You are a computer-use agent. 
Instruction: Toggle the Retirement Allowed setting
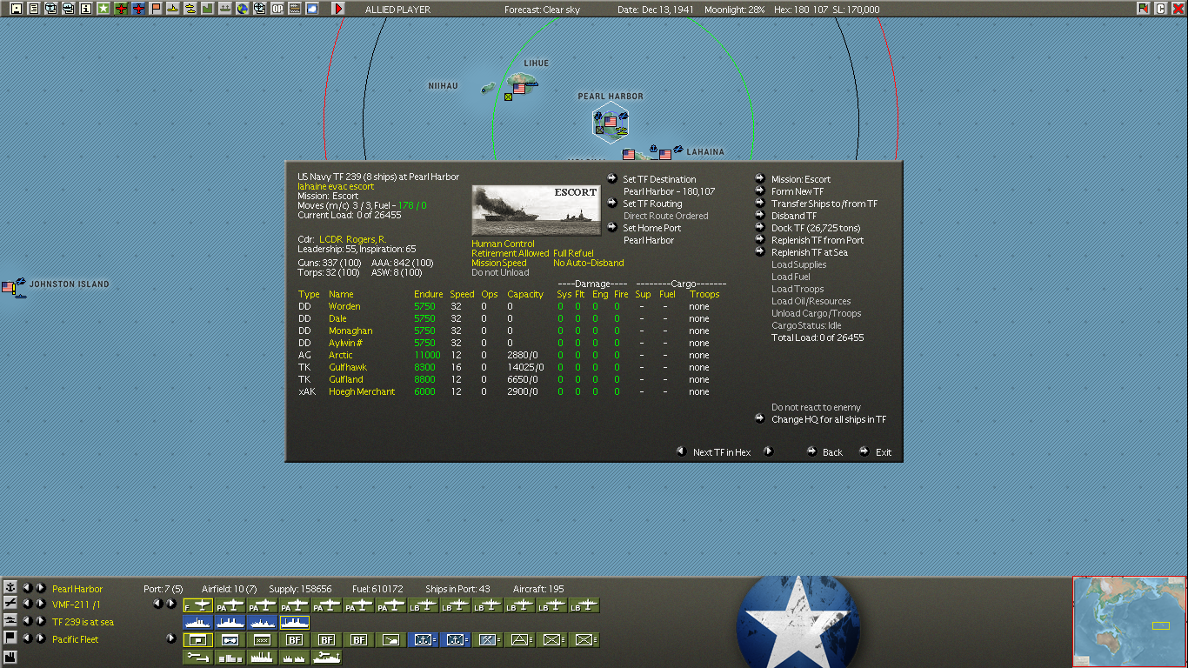point(511,253)
